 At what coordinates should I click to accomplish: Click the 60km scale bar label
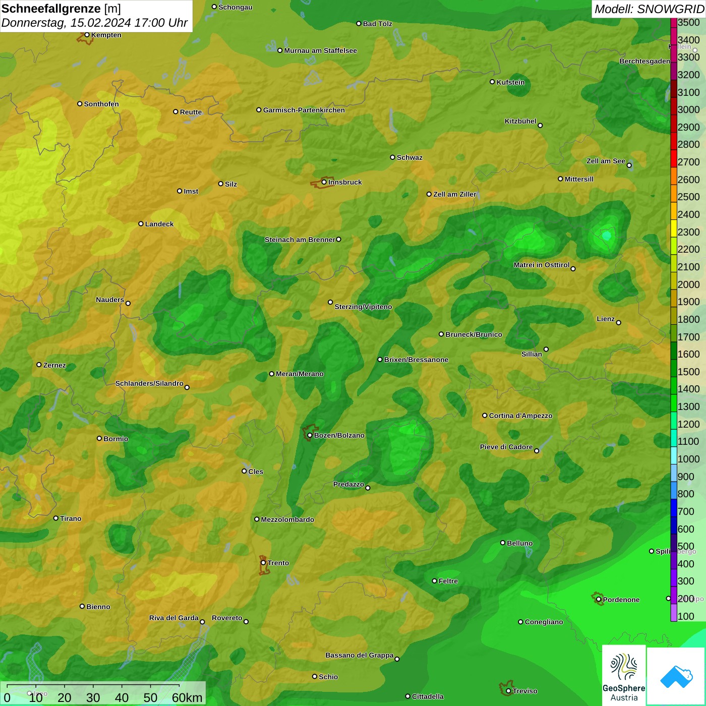click(187, 697)
